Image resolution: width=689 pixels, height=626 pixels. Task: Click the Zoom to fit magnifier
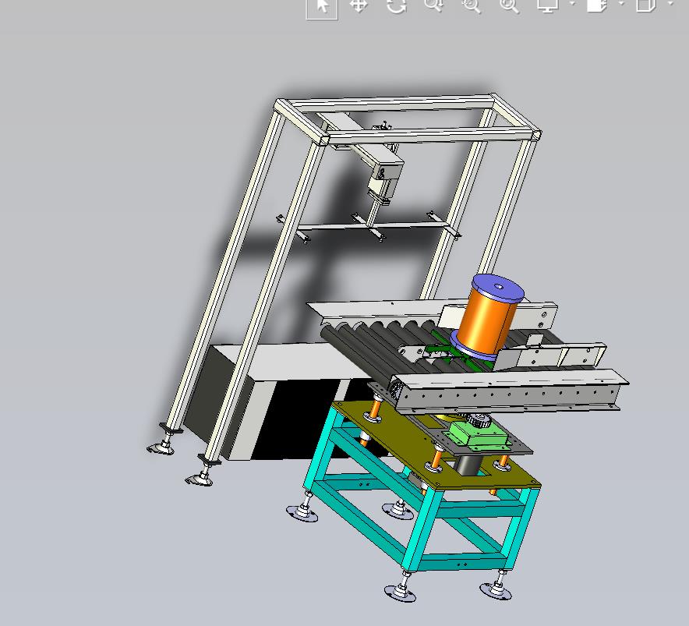tap(509, 5)
